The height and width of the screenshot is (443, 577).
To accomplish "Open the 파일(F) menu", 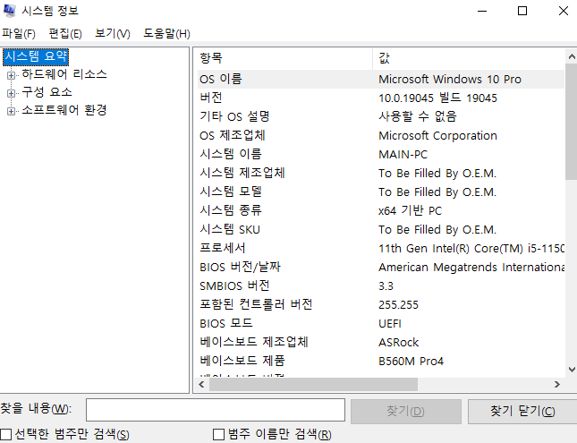I will (x=19, y=34).
